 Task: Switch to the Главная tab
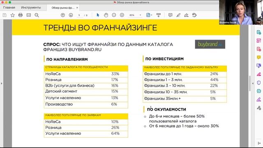(9, 7)
